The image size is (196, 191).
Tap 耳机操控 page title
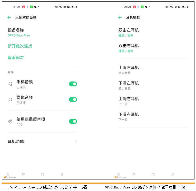(133, 17)
